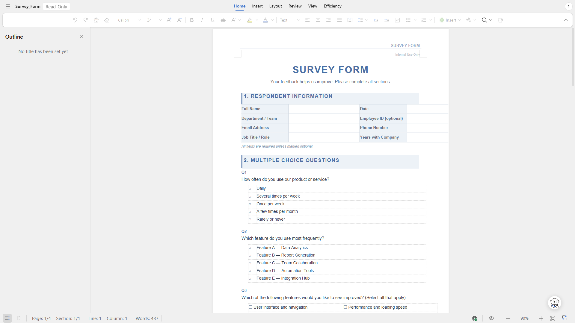Open the highlight color dropdown arrow

pos(257,20)
